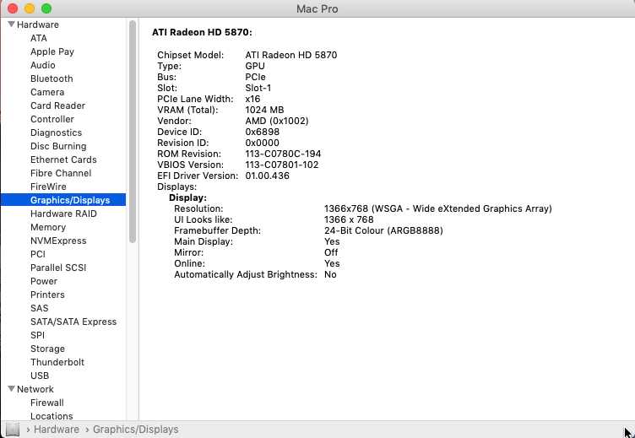Click the VBIOS Version value 113-C07801-102
This screenshot has height=438, width=635.
pyautogui.click(x=282, y=165)
